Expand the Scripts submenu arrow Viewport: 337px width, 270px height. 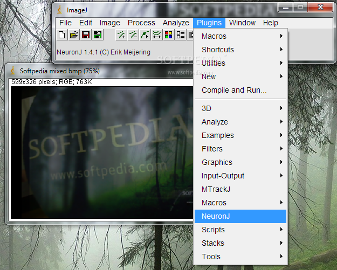(x=281, y=230)
